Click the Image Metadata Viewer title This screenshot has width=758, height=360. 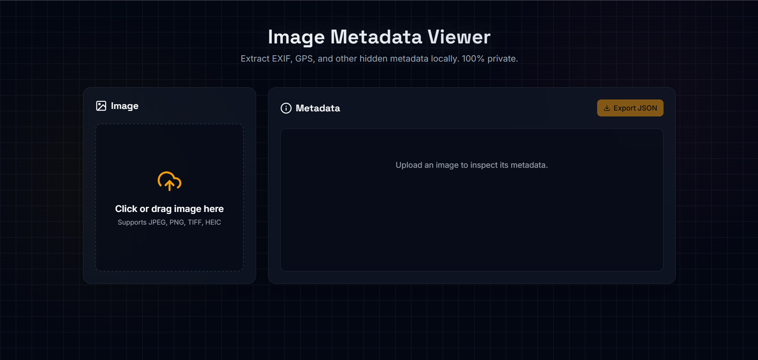pos(379,37)
